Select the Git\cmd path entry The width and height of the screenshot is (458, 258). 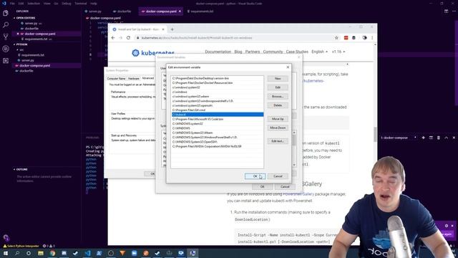tap(218, 110)
